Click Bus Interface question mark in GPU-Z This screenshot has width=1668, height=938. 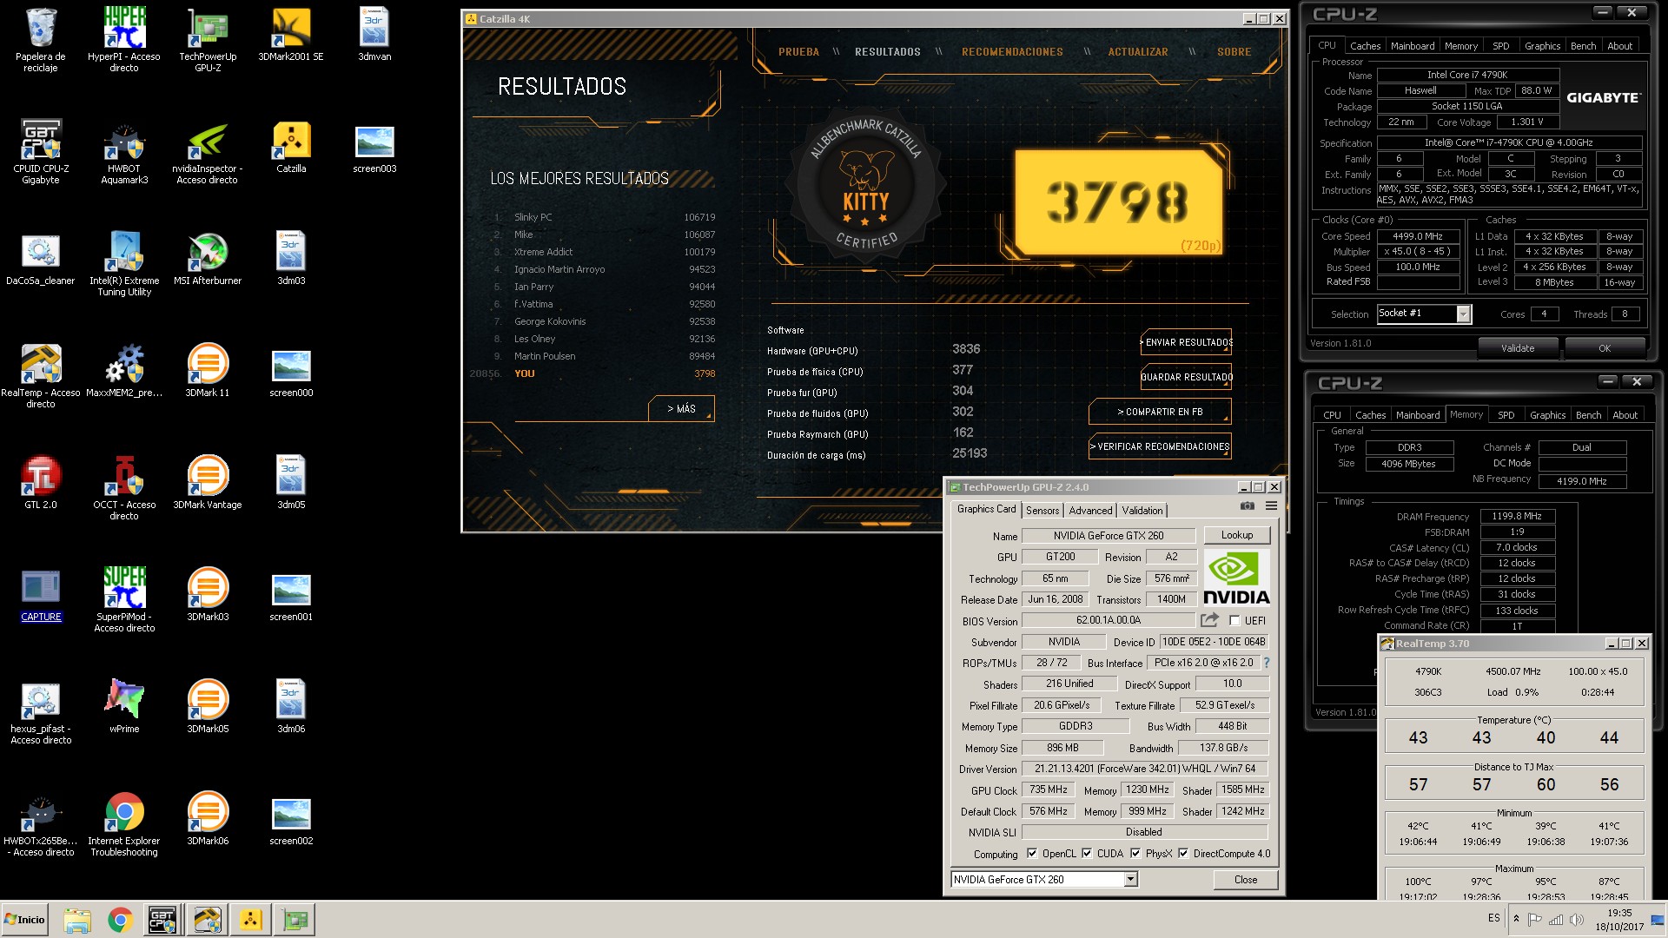click(x=1267, y=663)
